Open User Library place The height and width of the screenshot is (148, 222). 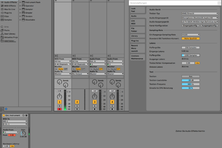8,34
